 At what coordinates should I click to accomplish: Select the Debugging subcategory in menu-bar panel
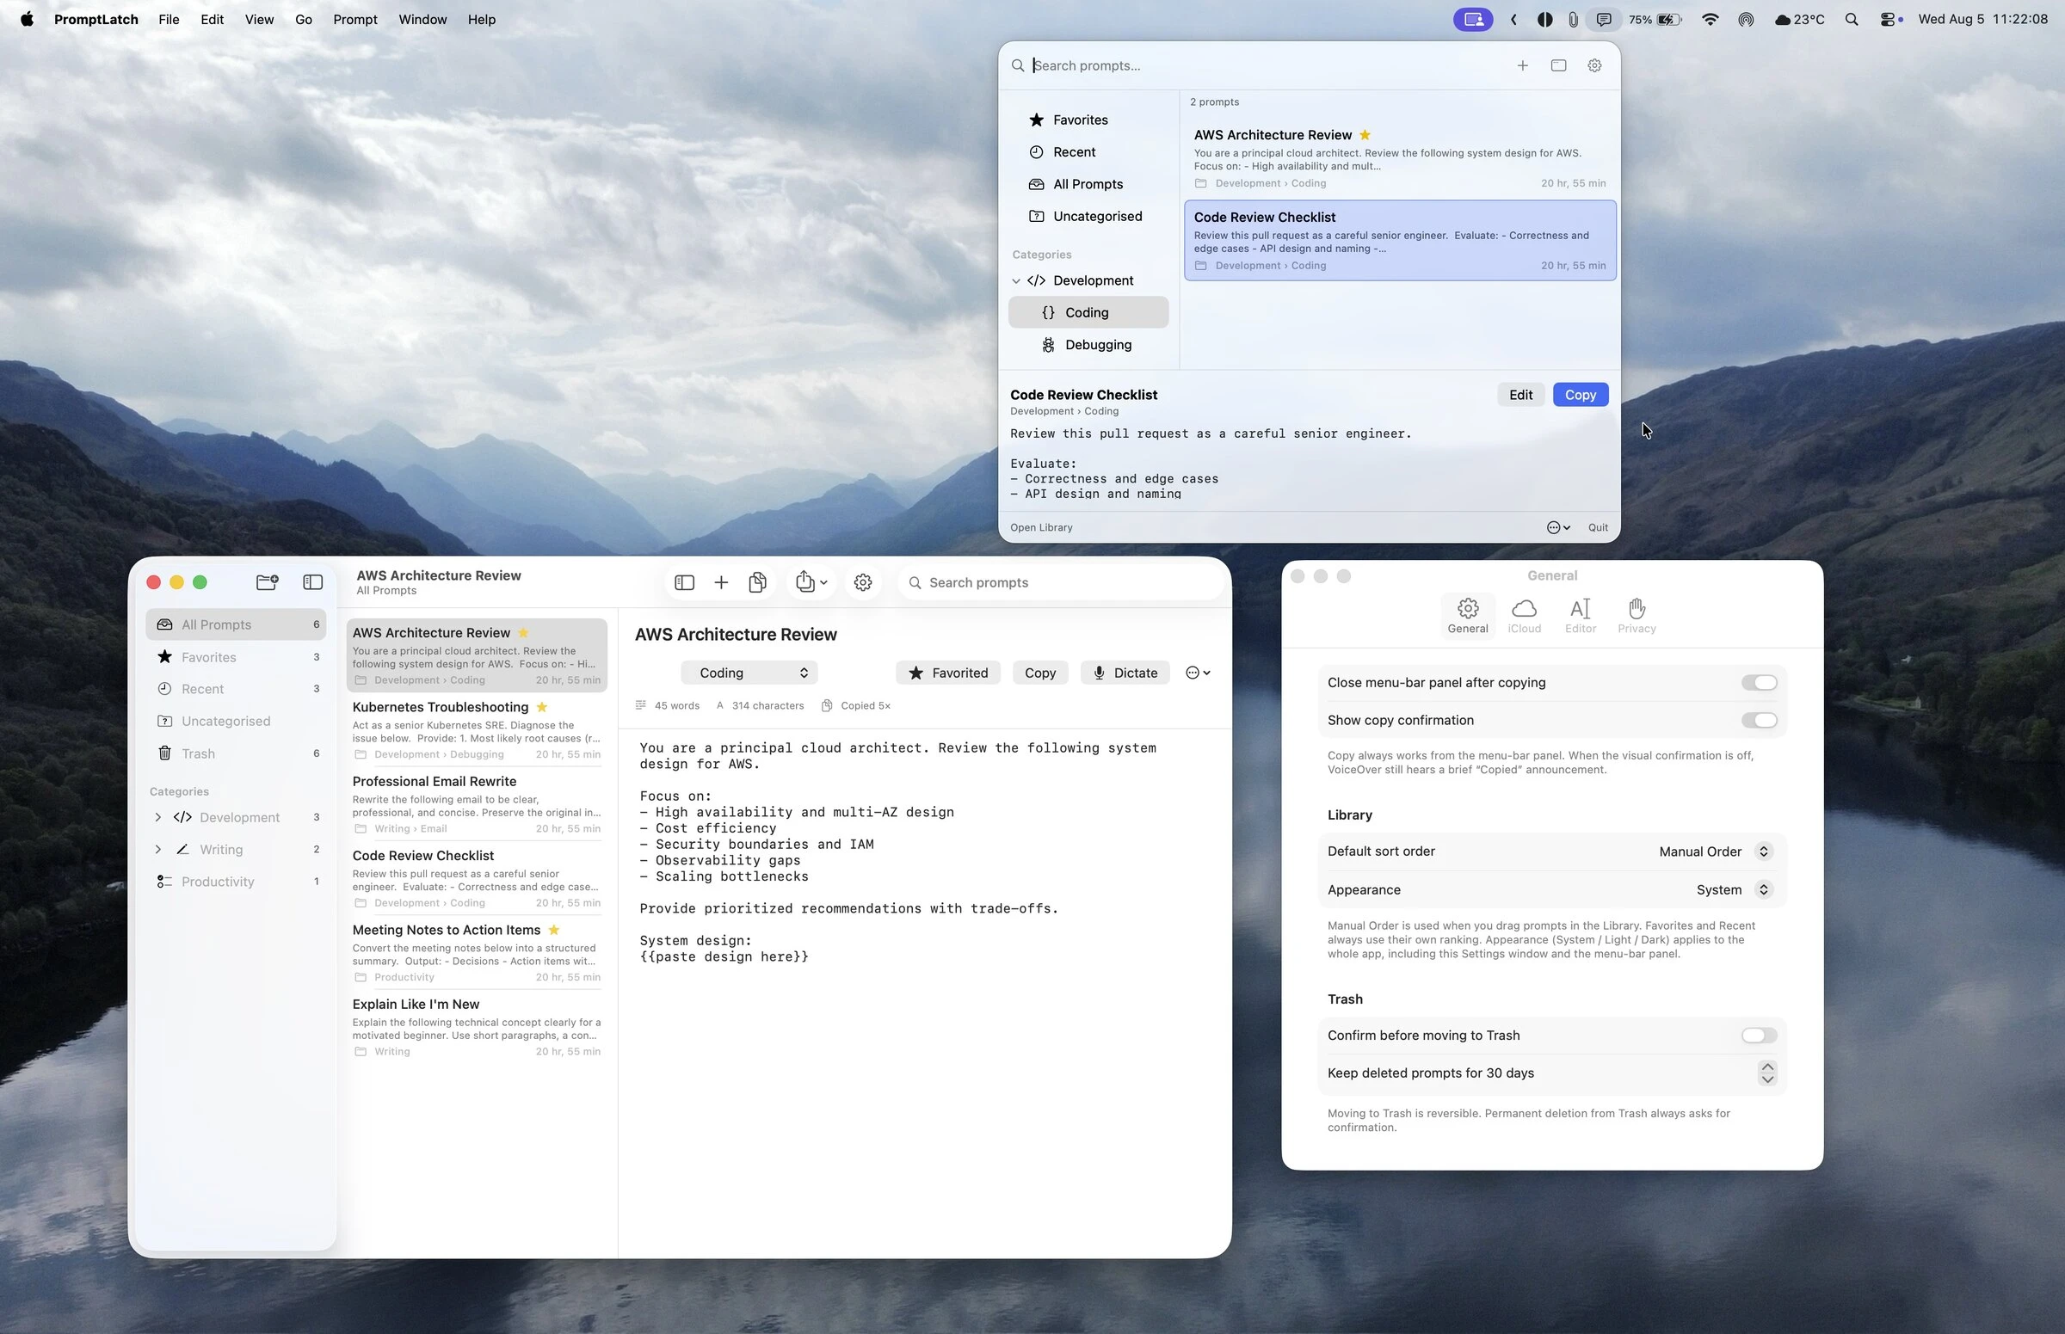(x=1088, y=345)
